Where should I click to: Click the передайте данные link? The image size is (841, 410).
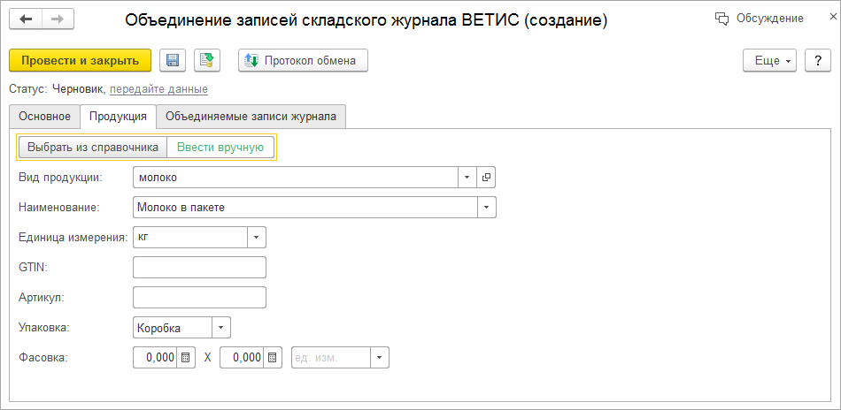158,89
